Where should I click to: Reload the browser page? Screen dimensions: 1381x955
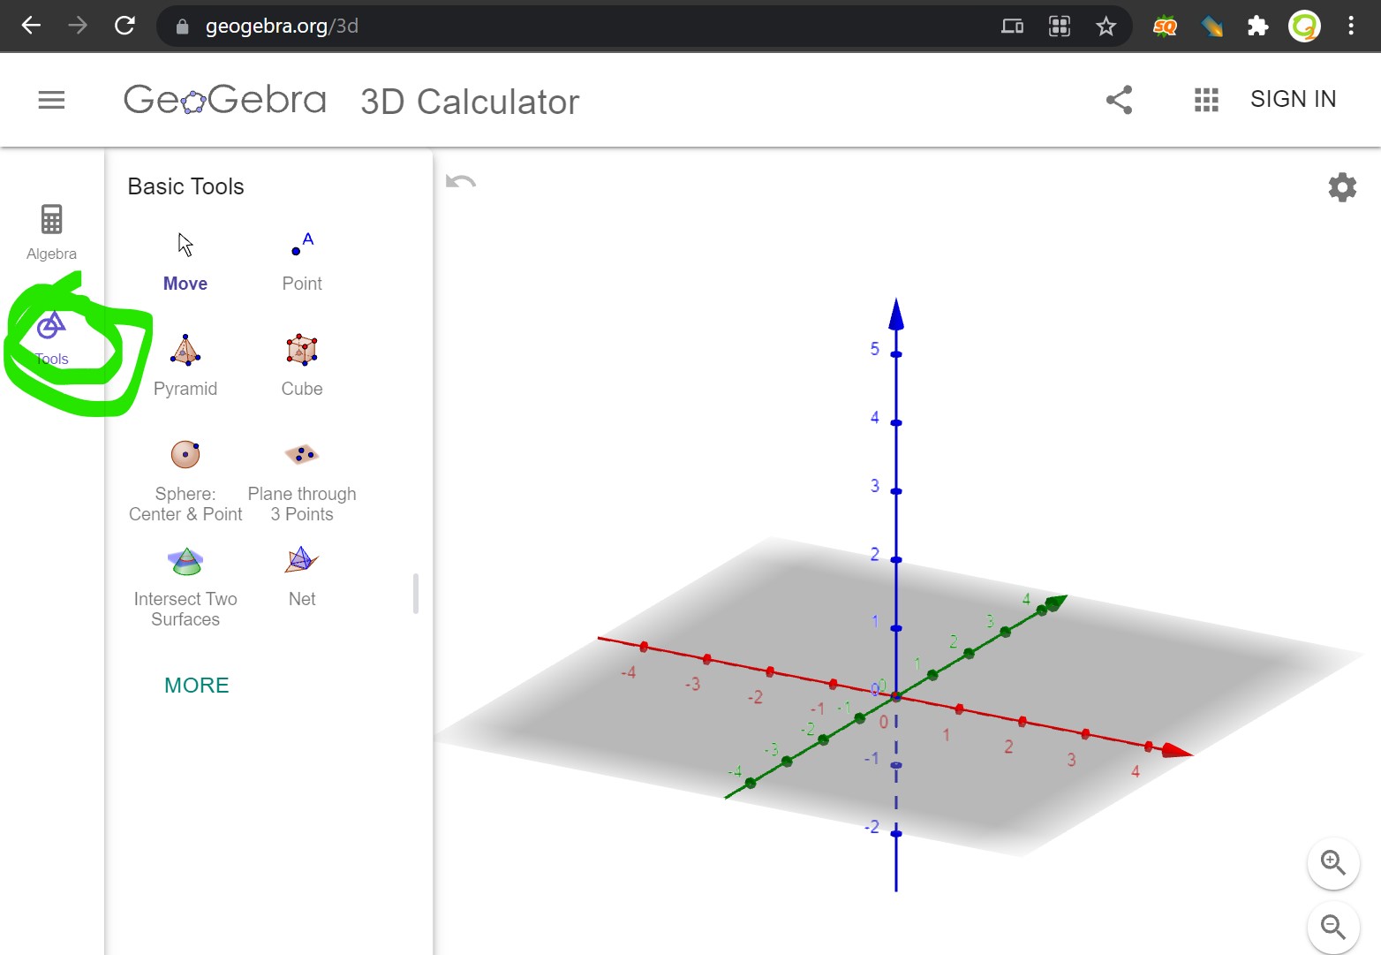click(125, 26)
